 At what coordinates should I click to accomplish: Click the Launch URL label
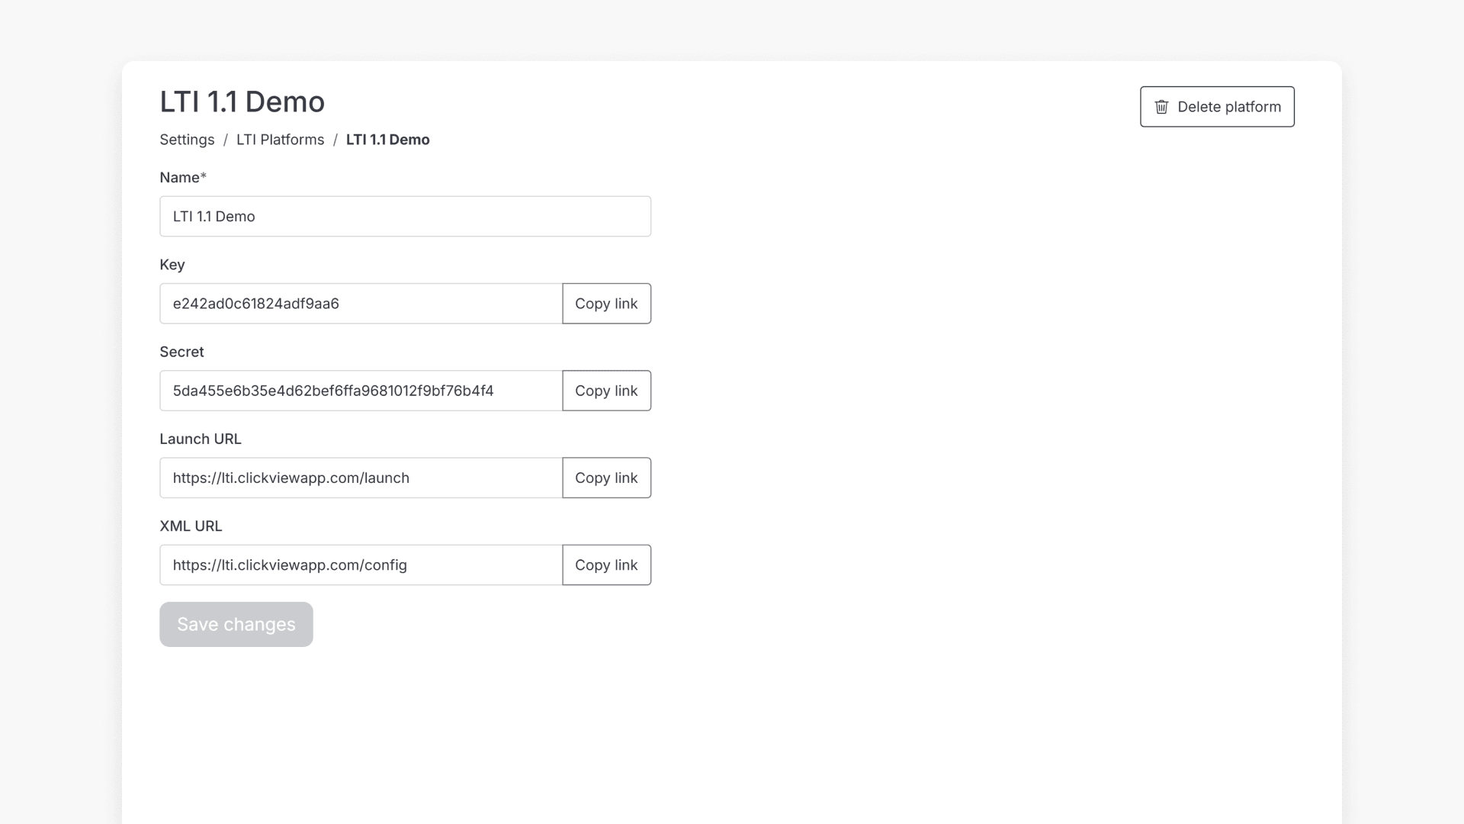tap(200, 439)
